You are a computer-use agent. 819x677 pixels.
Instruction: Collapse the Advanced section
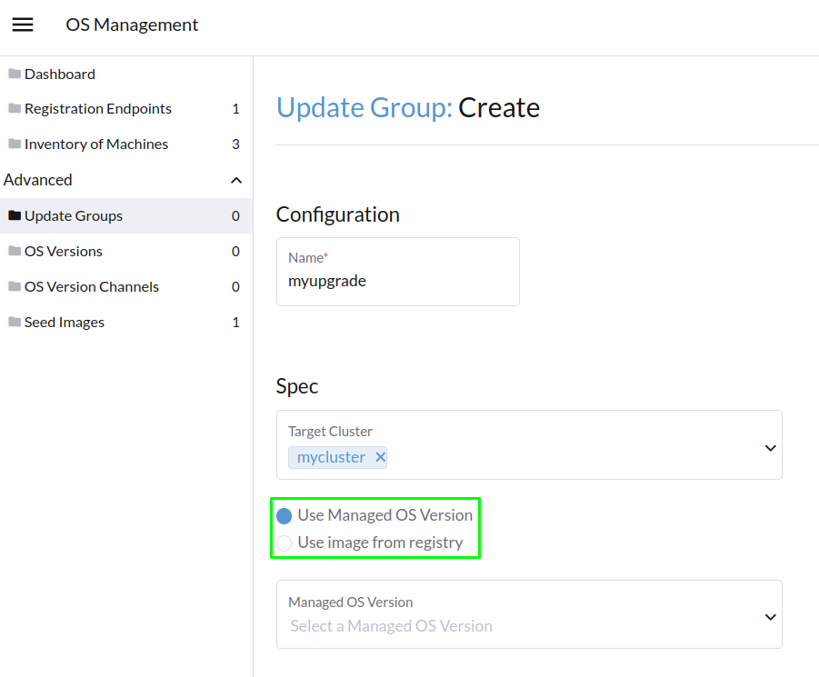point(236,179)
